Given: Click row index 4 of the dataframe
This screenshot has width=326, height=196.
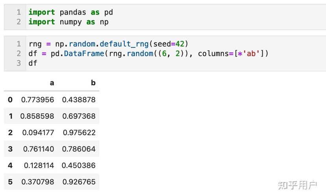Looking at the screenshot, I should coord(10,165).
